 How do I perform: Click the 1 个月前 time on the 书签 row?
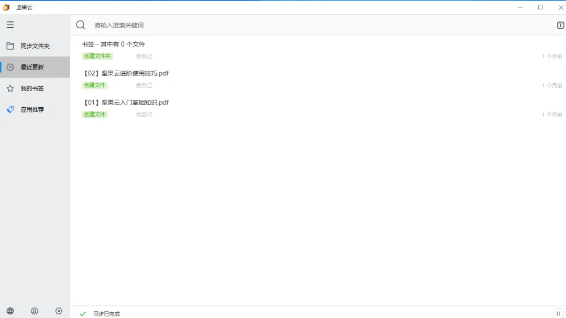tap(552, 56)
